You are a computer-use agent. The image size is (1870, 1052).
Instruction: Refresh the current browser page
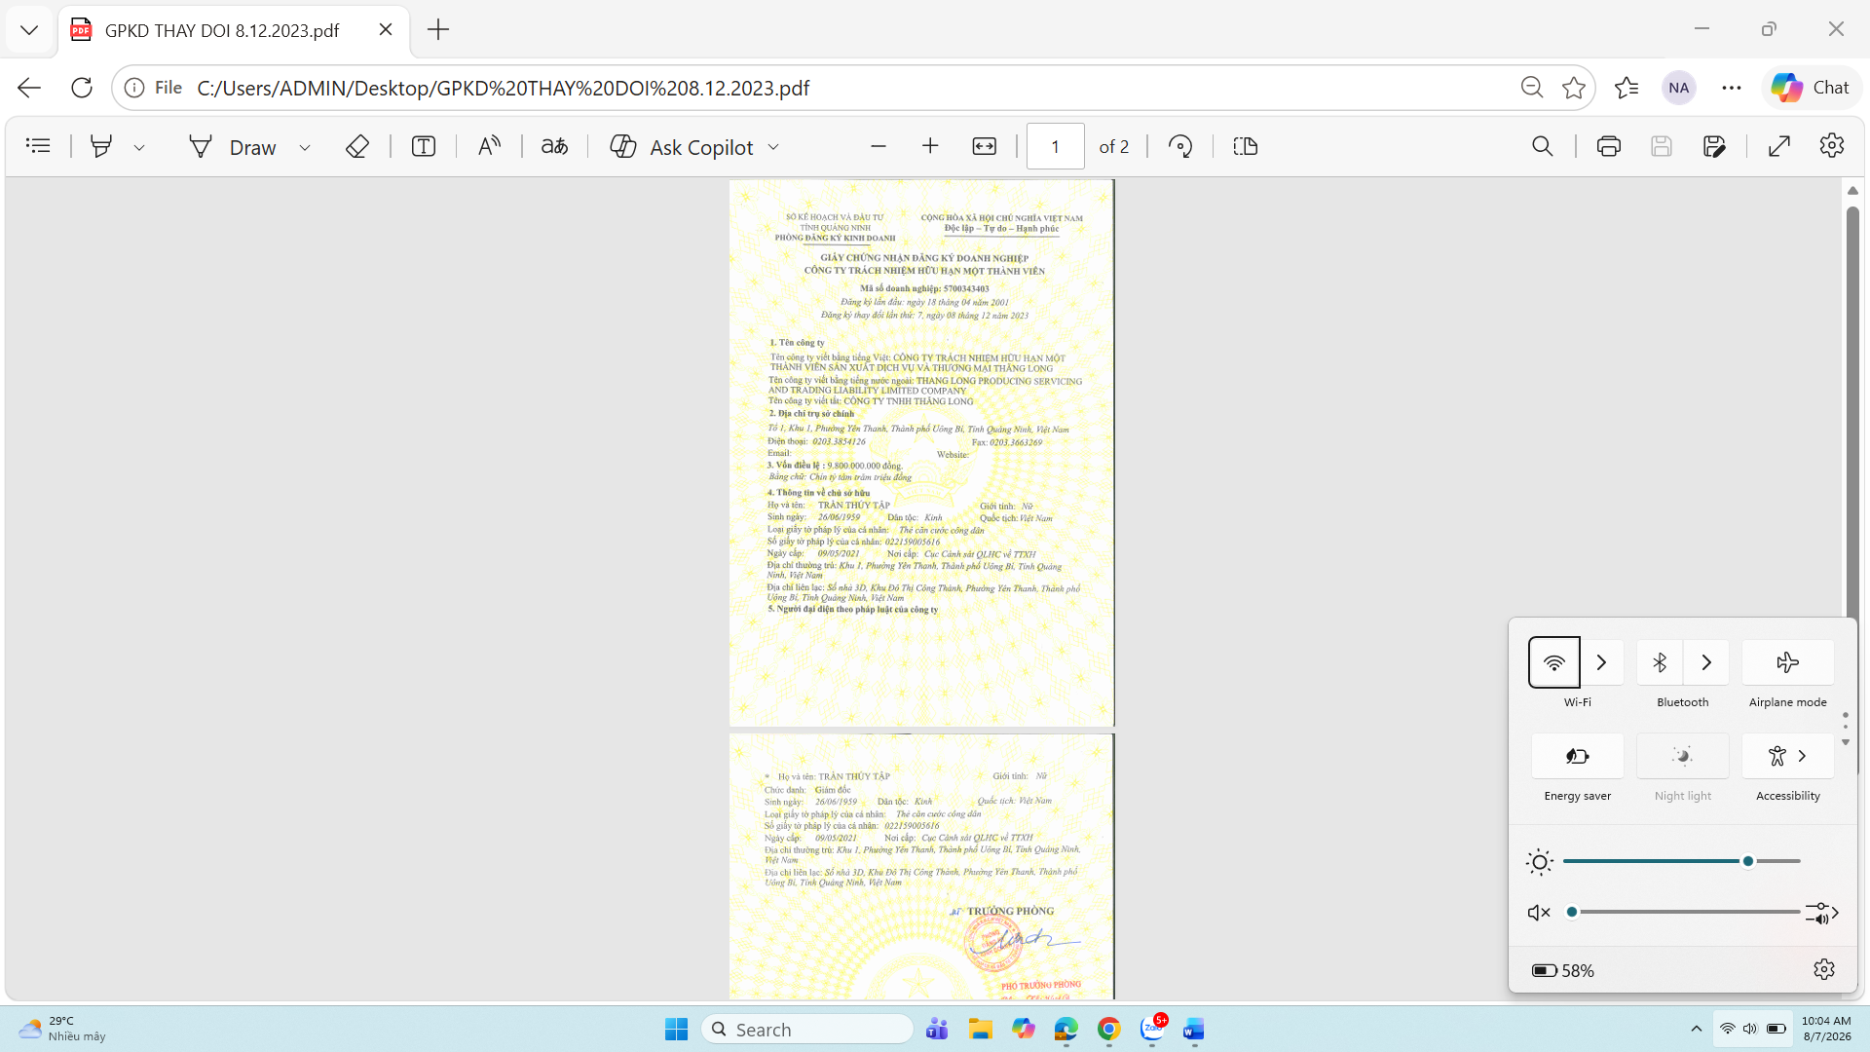click(x=82, y=88)
